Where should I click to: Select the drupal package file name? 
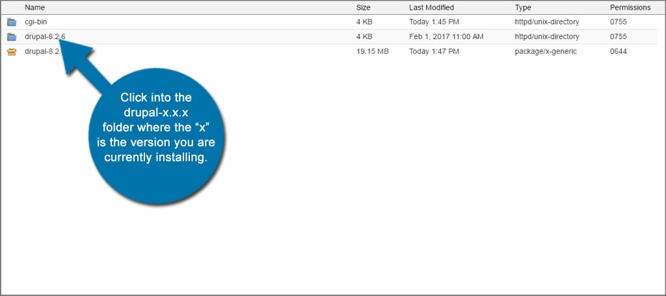(x=44, y=52)
